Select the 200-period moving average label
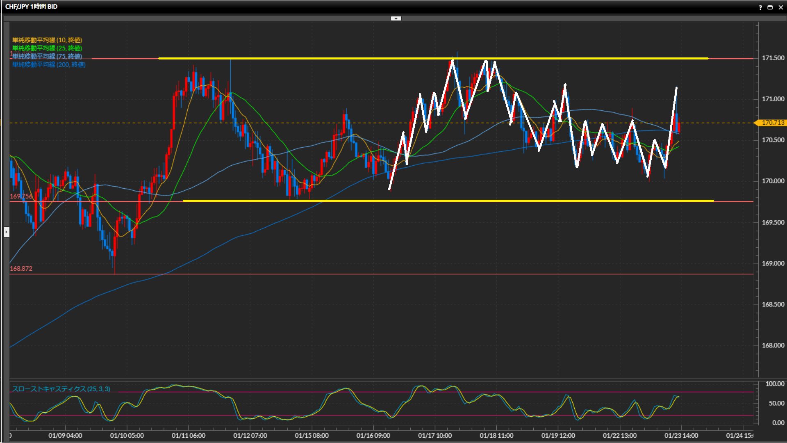 [49, 64]
